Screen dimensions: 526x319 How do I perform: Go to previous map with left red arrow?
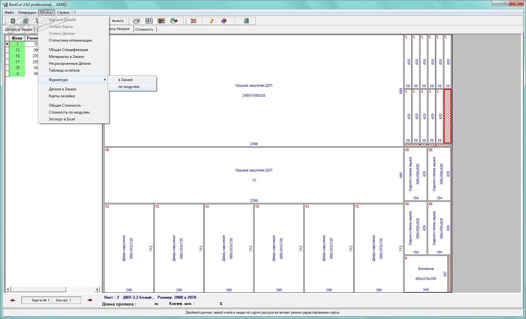pos(13,300)
